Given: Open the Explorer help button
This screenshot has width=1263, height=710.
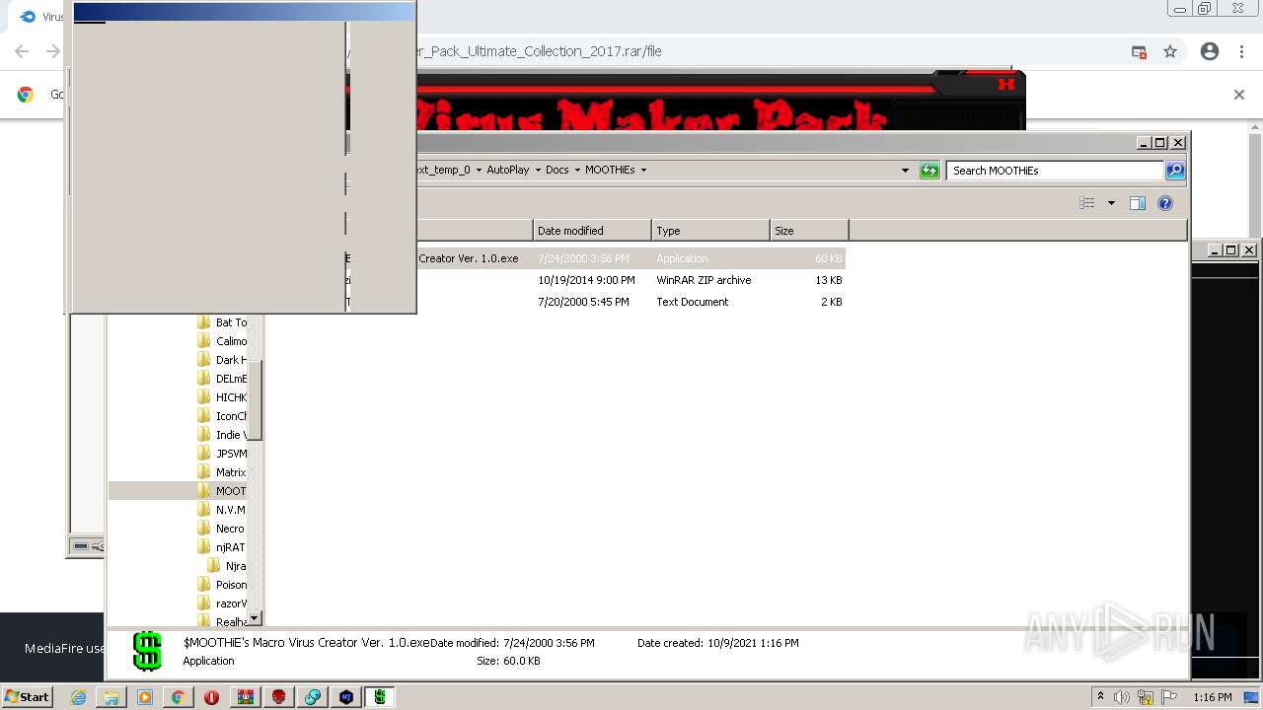Looking at the screenshot, I should (x=1165, y=203).
